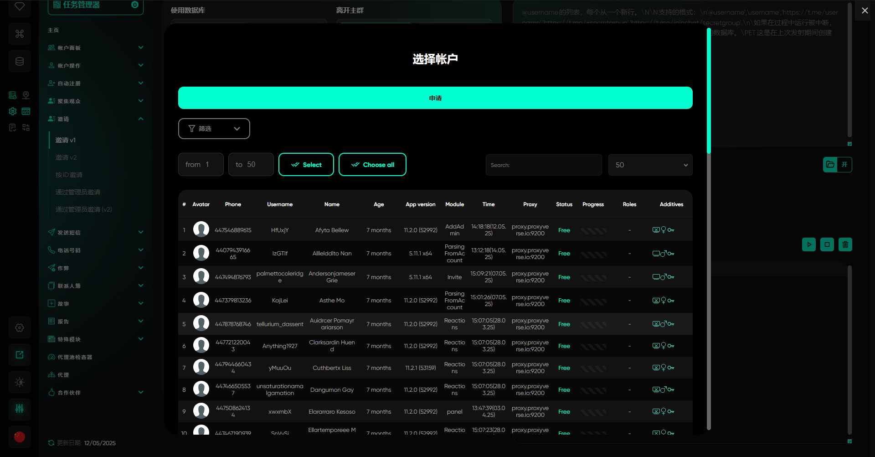Viewport: 875px width, 457px height.
Task: Open the 筛选 filter dropdown
Action: 214,129
